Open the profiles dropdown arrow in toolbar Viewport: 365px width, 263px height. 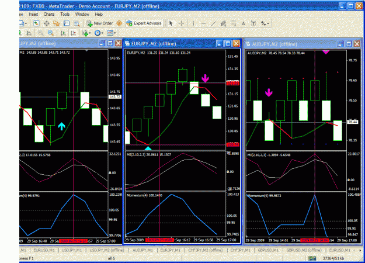(26, 23)
